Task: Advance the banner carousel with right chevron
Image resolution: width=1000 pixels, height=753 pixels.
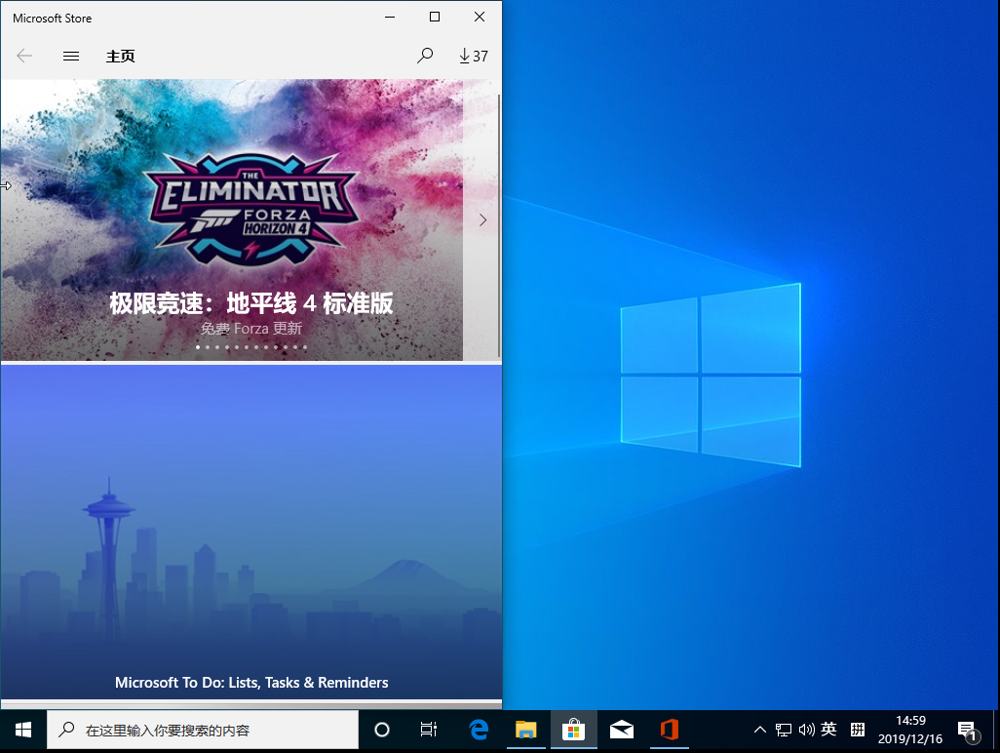Action: pyautogui.click(x=482, y=219)
